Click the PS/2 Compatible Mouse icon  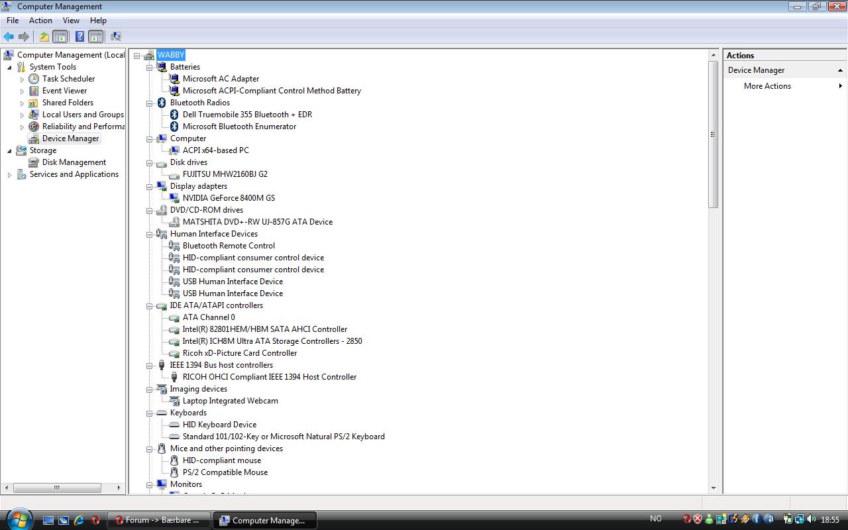(174, 472)
